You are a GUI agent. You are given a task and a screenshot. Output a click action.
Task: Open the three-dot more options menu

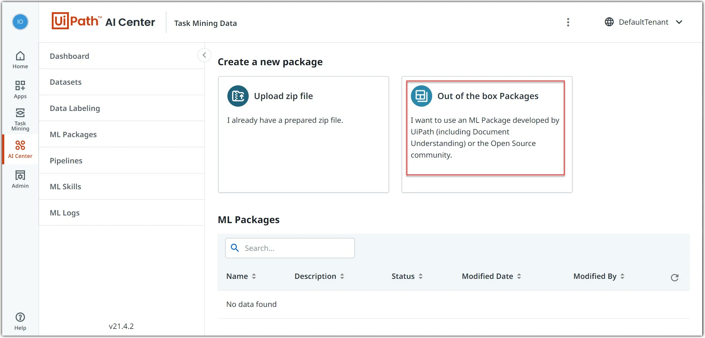(x=568, y=22)
